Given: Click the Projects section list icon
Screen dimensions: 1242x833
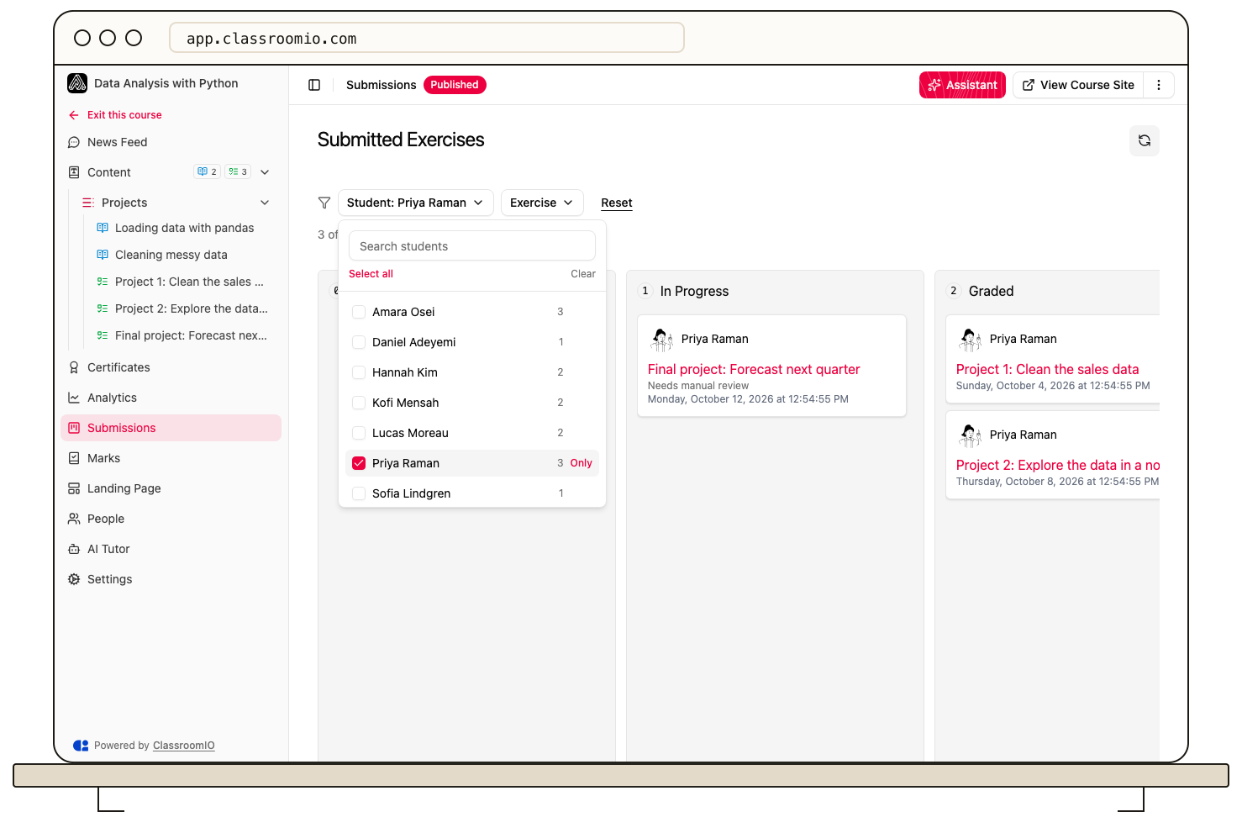Looking at the screenshot, I should point(88,203).
